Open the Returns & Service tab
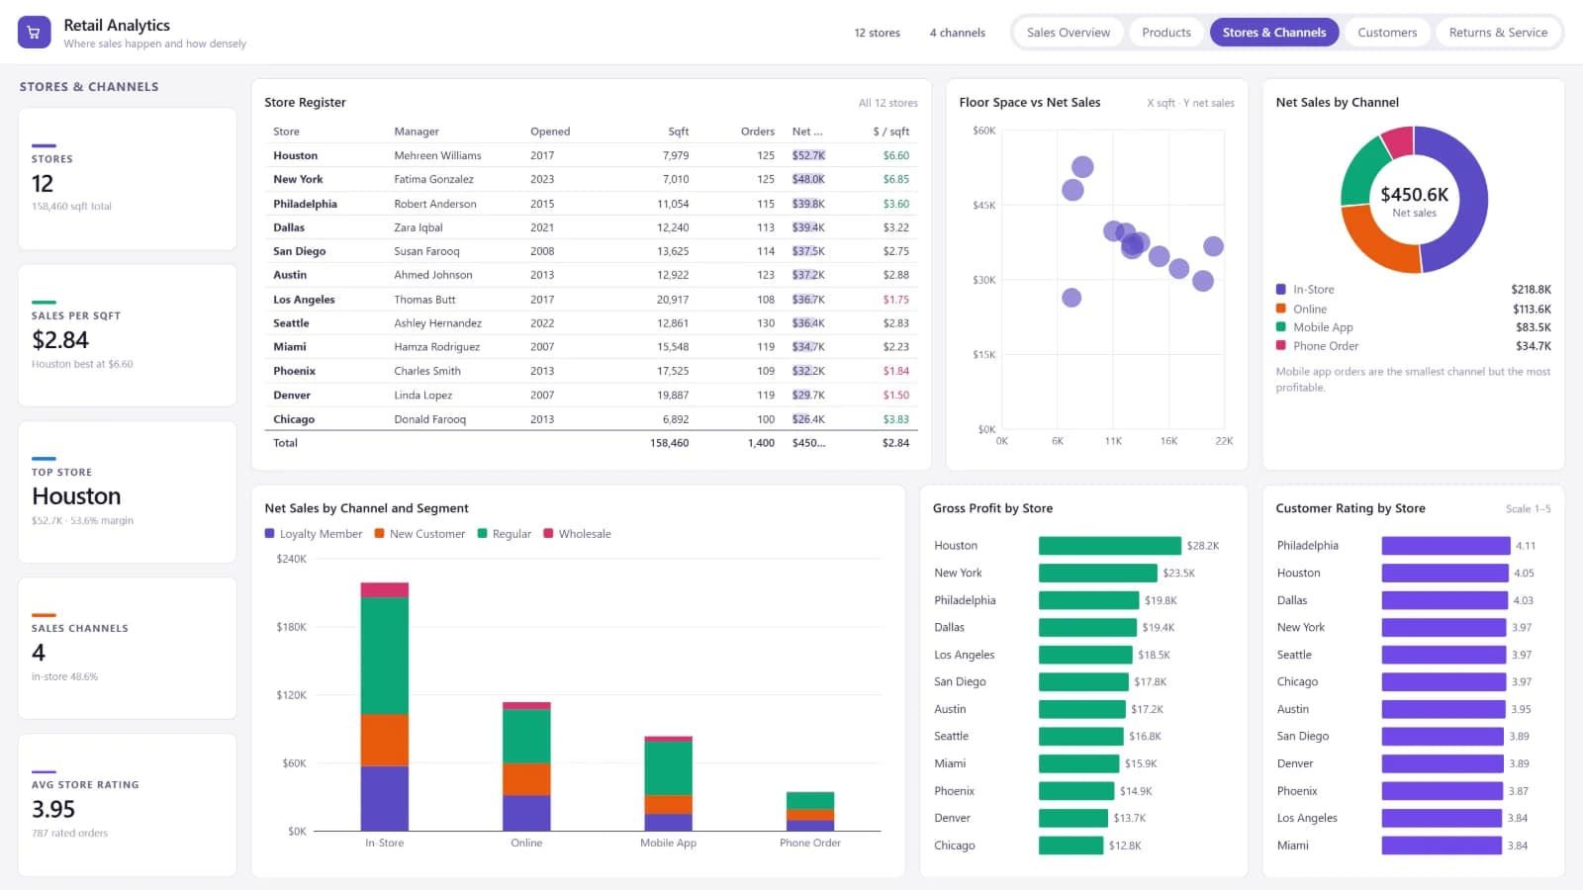This screenshot has height=890, width=1583. click(1498, 33)
